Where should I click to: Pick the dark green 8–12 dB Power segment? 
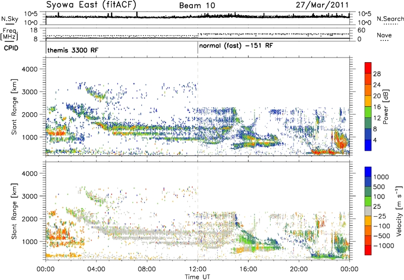click(368, 123)
